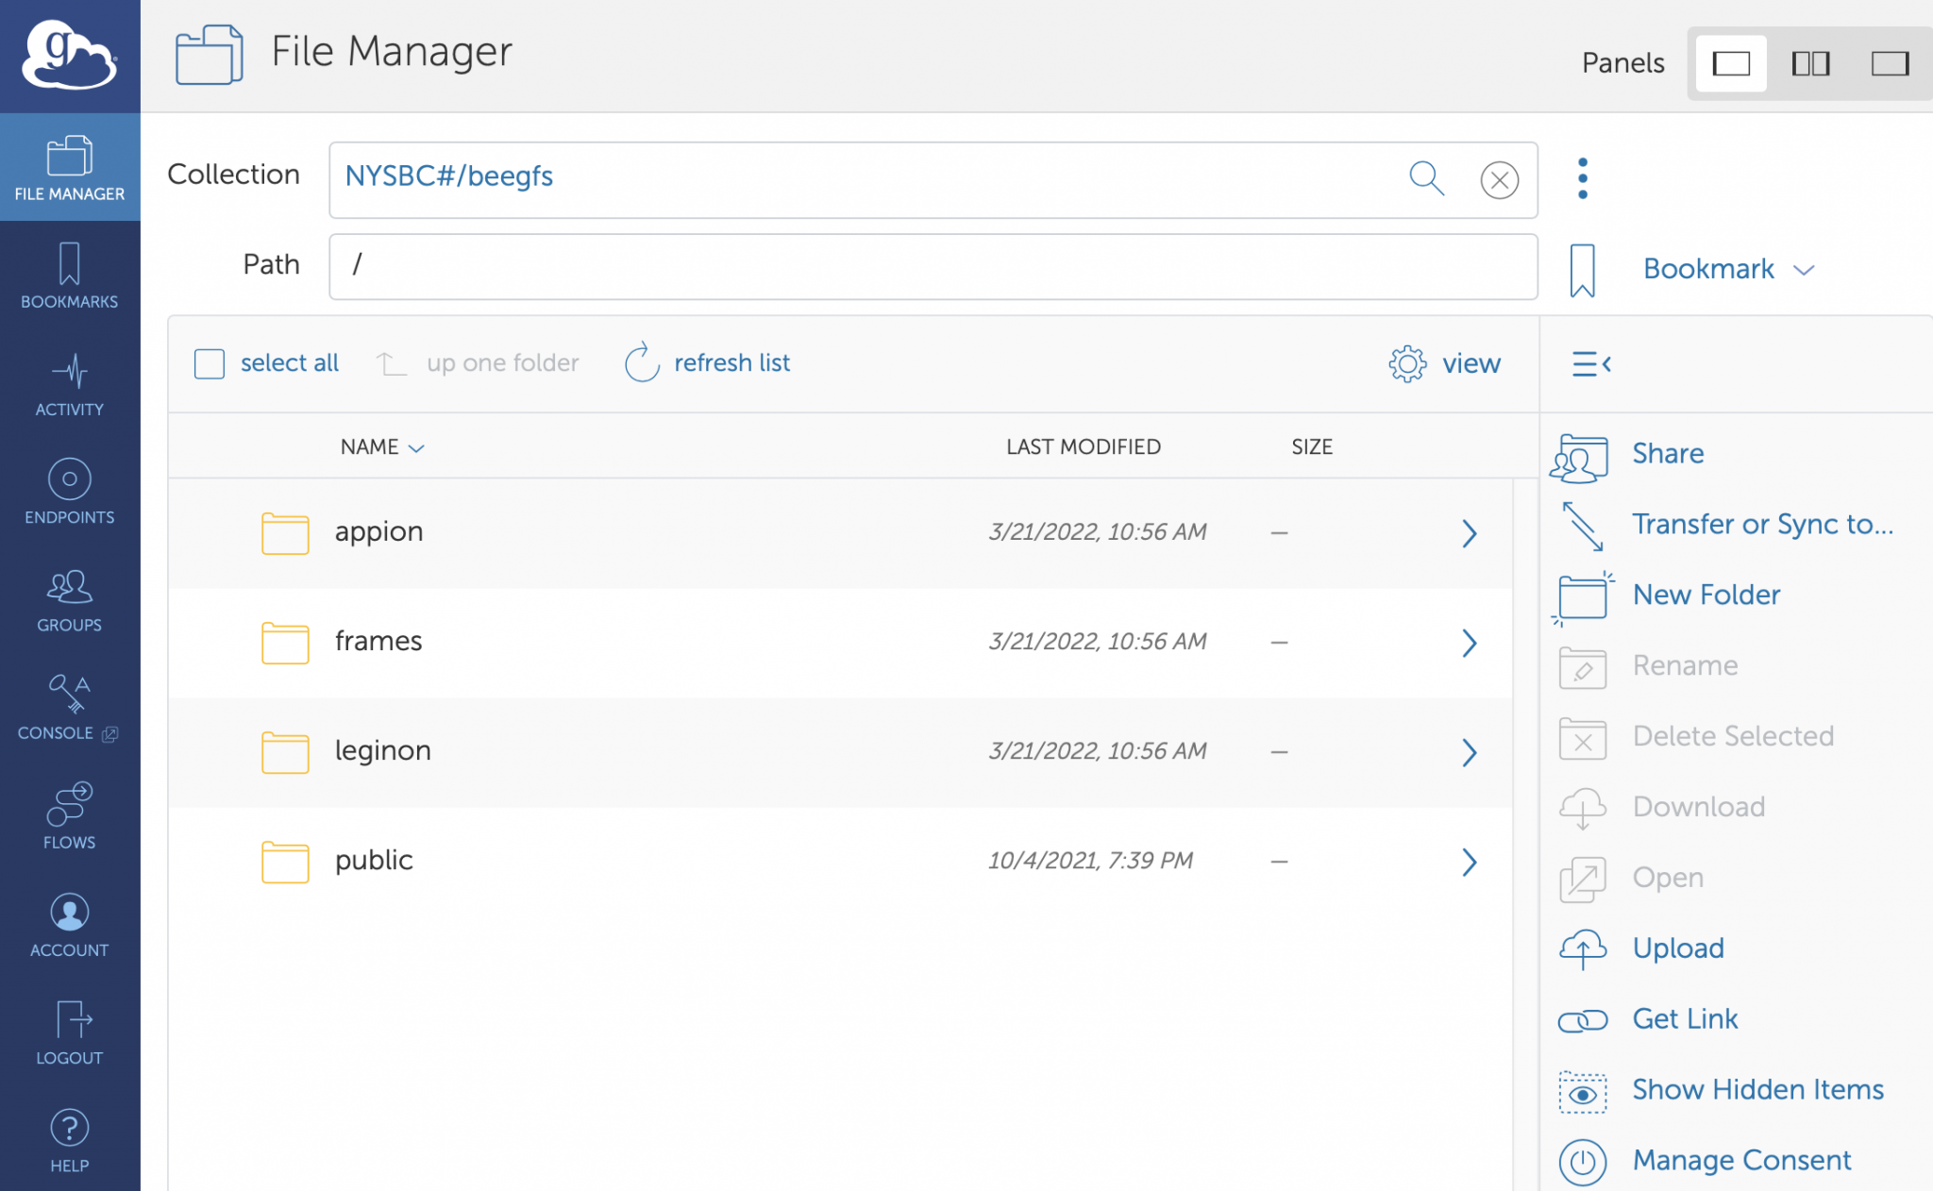The width and height of the screenshot is (1933, 1191).
Task: Click the Globus cloud logo
Action: 70,56
